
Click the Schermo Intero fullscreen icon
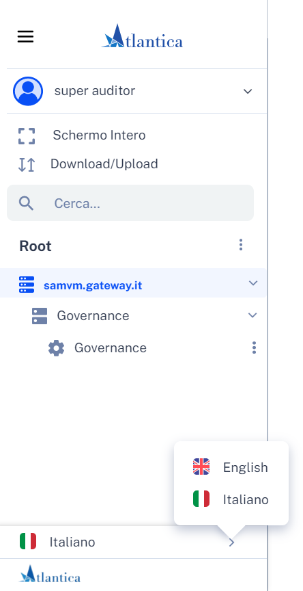pos(27,136)
